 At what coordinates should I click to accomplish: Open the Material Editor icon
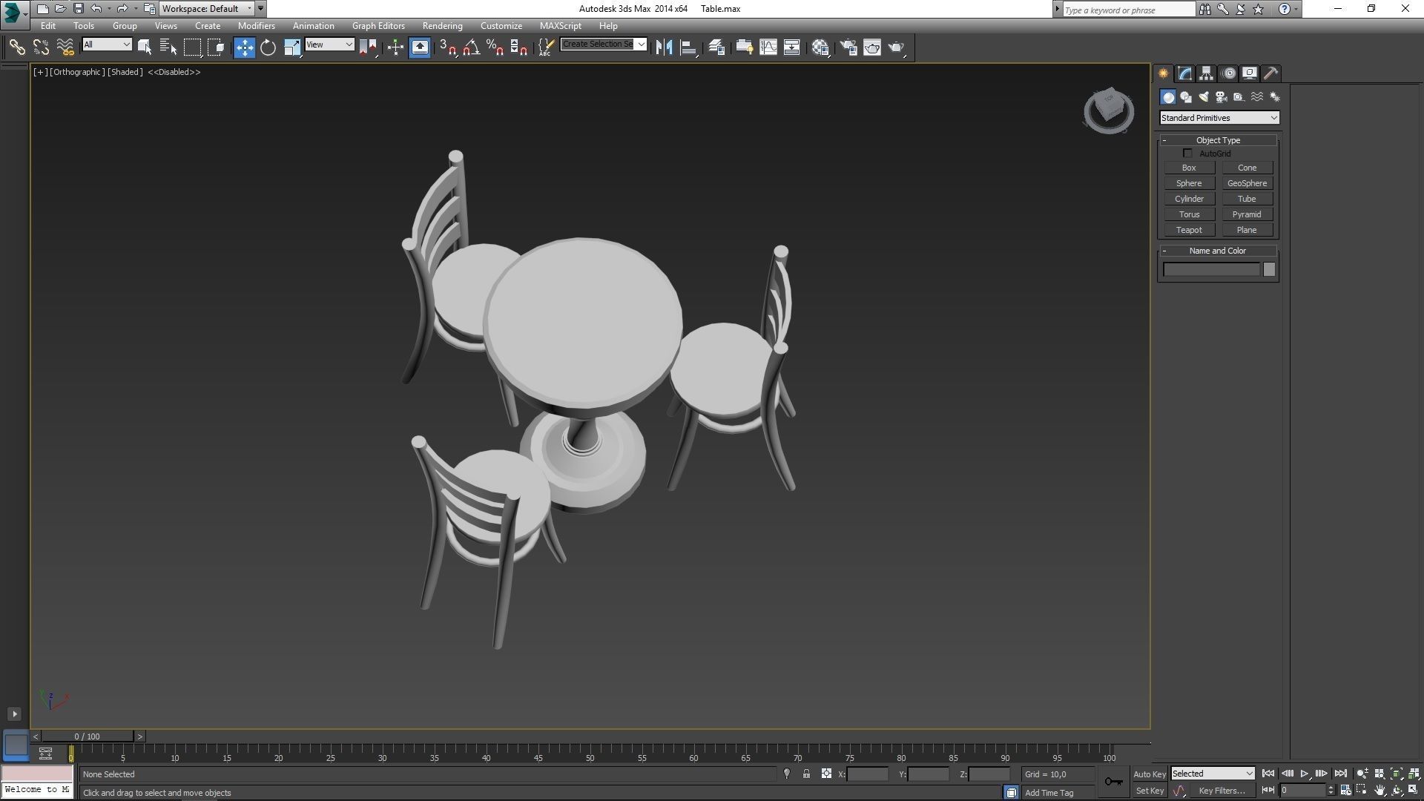[x=820, y=47]
